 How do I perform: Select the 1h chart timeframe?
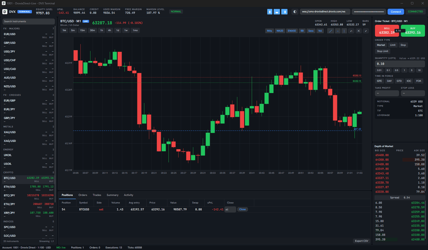101,30
